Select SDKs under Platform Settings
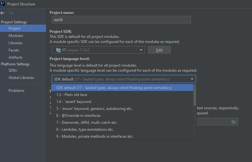 point(13,70)
